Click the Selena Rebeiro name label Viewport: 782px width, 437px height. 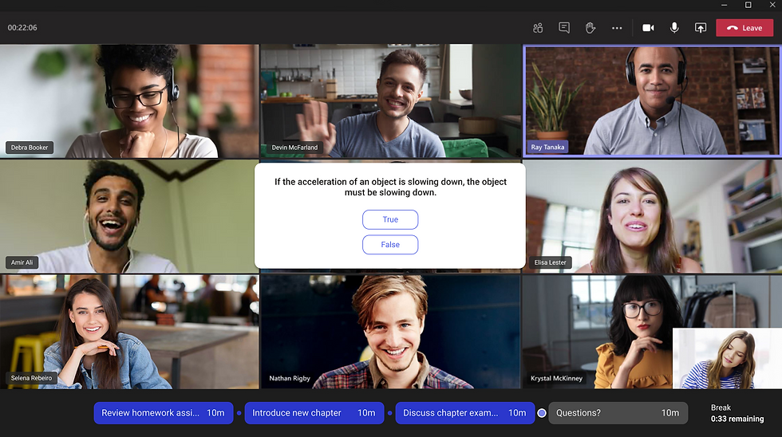[31, 378]
